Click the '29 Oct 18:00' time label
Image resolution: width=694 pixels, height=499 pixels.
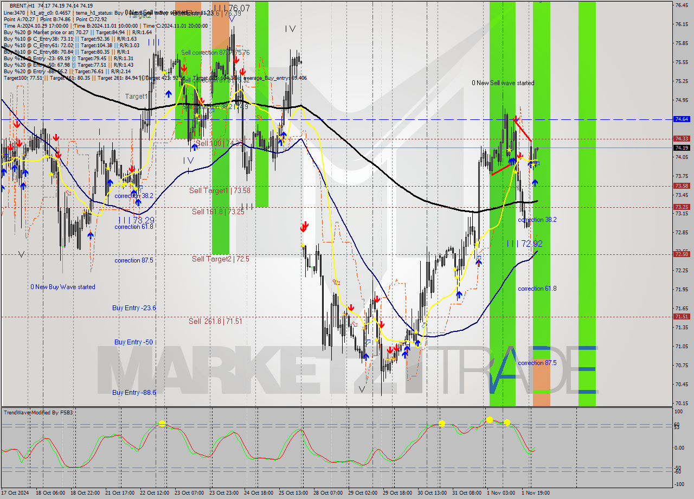point(397,493)
